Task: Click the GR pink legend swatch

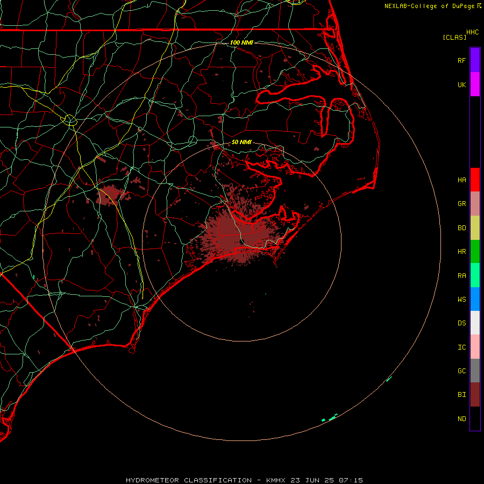Action: click(x=475, y=204)
